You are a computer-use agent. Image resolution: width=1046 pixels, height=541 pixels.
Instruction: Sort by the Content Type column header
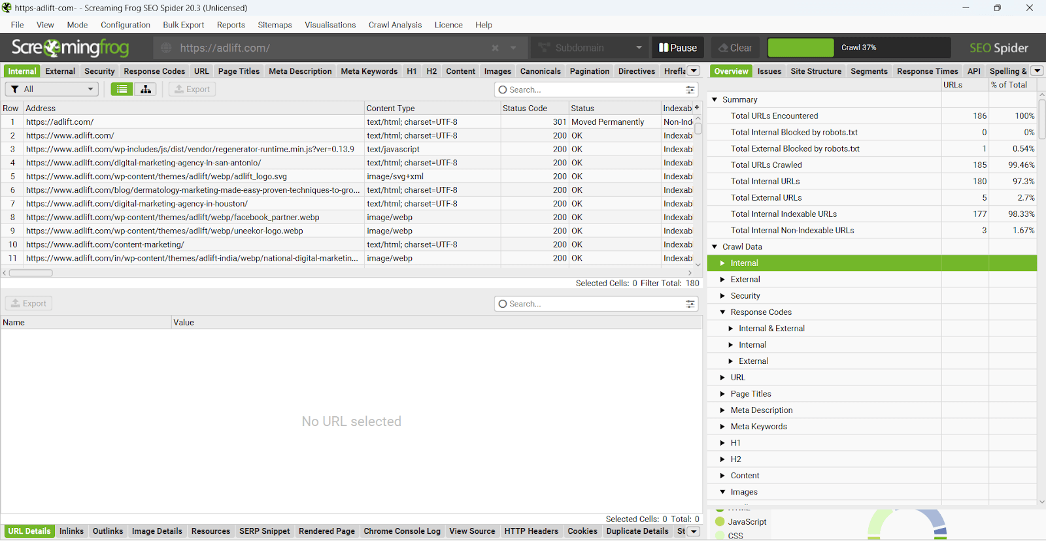tap(432, 108)
